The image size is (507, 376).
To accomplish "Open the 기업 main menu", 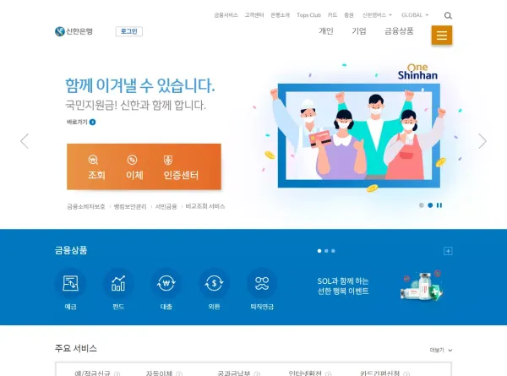I will click(x=359, y=31).
